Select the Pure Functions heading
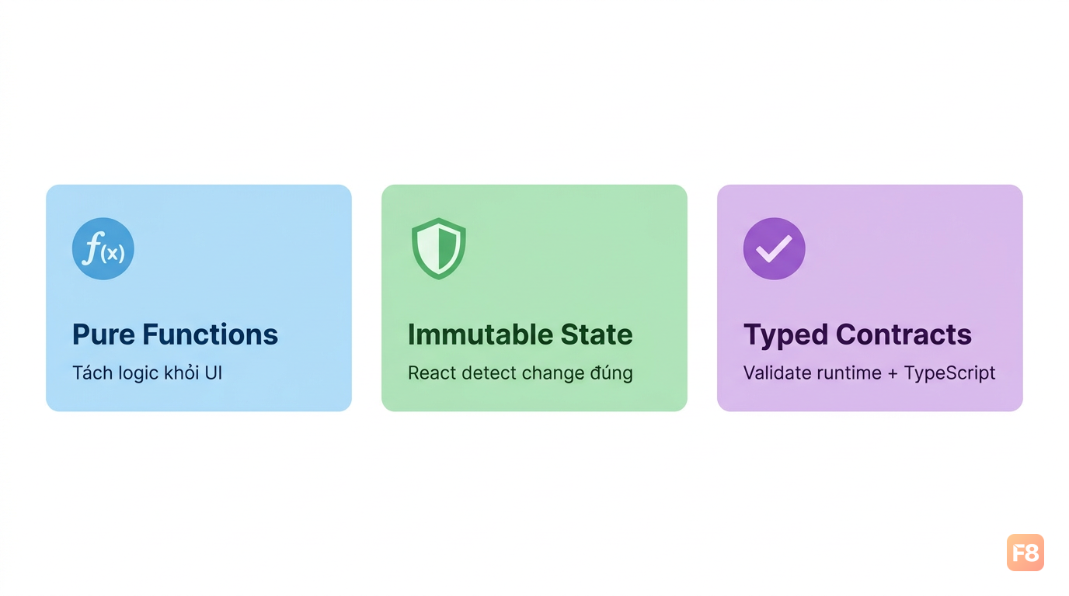Viewport: 1069px width, 596px height. 175,334
